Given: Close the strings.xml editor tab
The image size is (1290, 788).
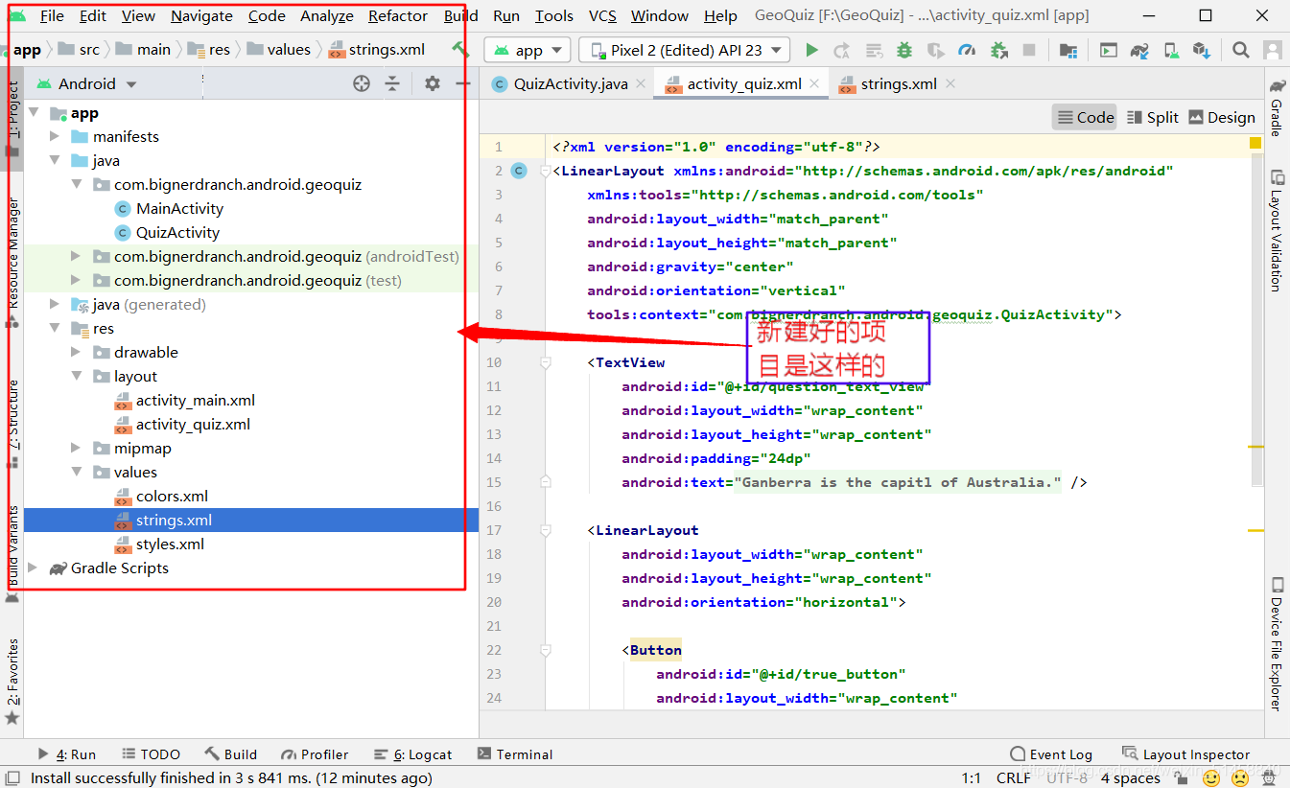Looking at the screenshot, I should (x=950, y=83).
